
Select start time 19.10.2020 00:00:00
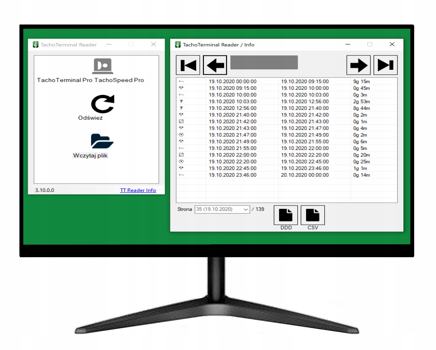pyautogui.click(x=232, y=81)
